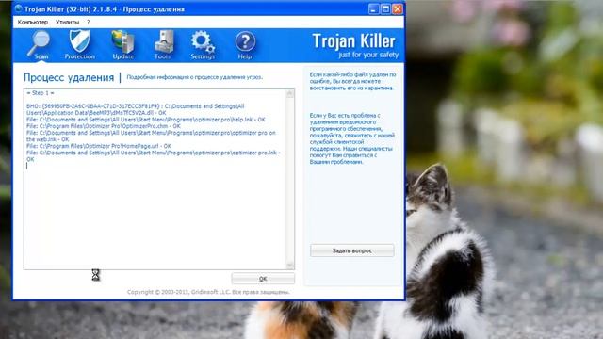Open the Help question mark icon
The image size is (603, 339).
coord(245,45)
